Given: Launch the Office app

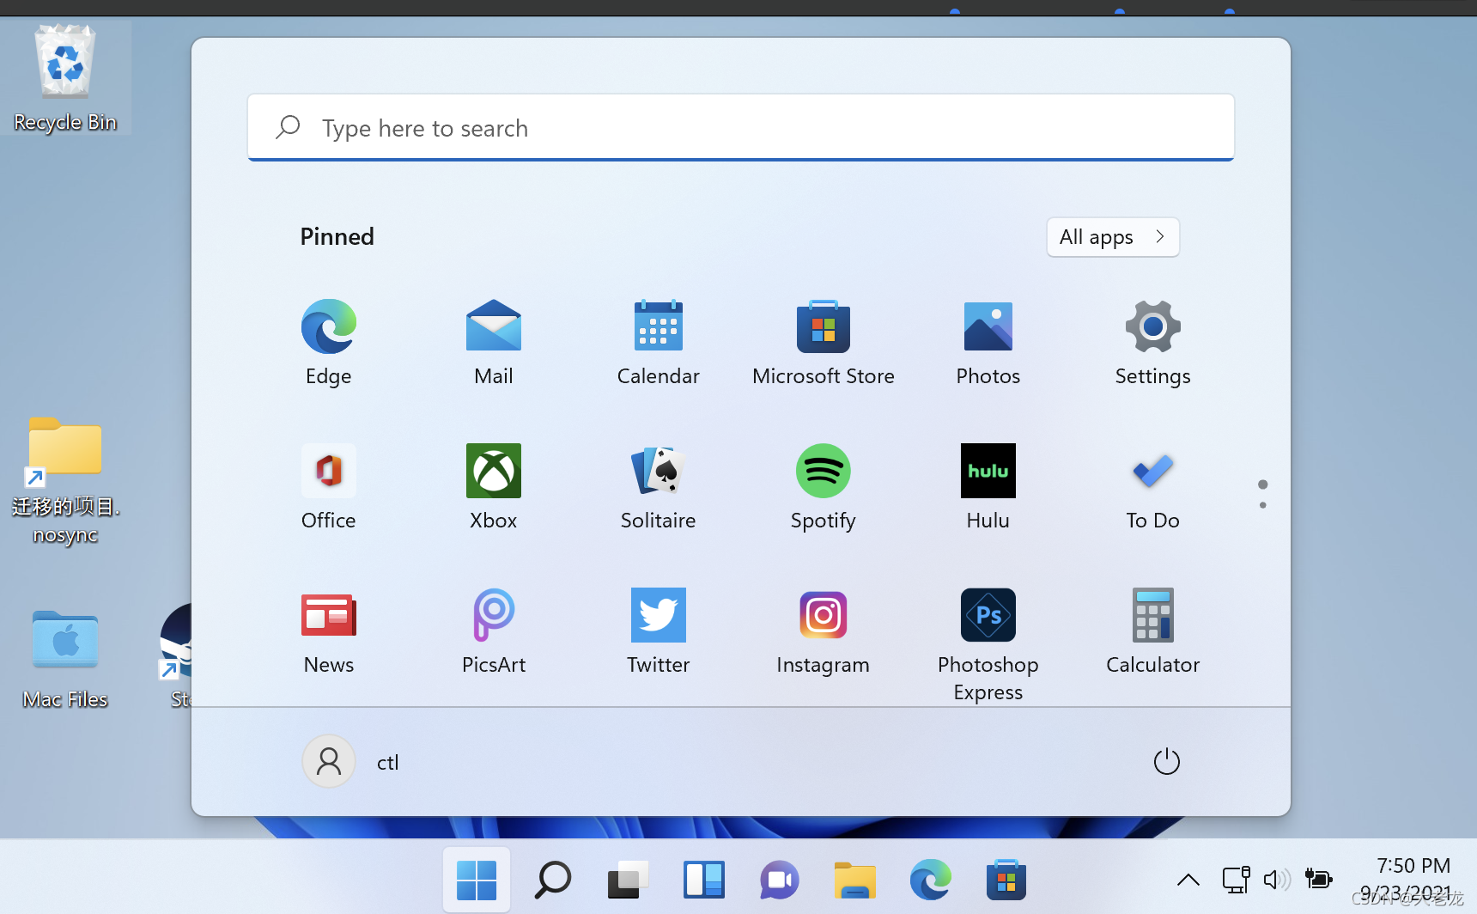Looking at the screenshot, I should coord(329,487).
